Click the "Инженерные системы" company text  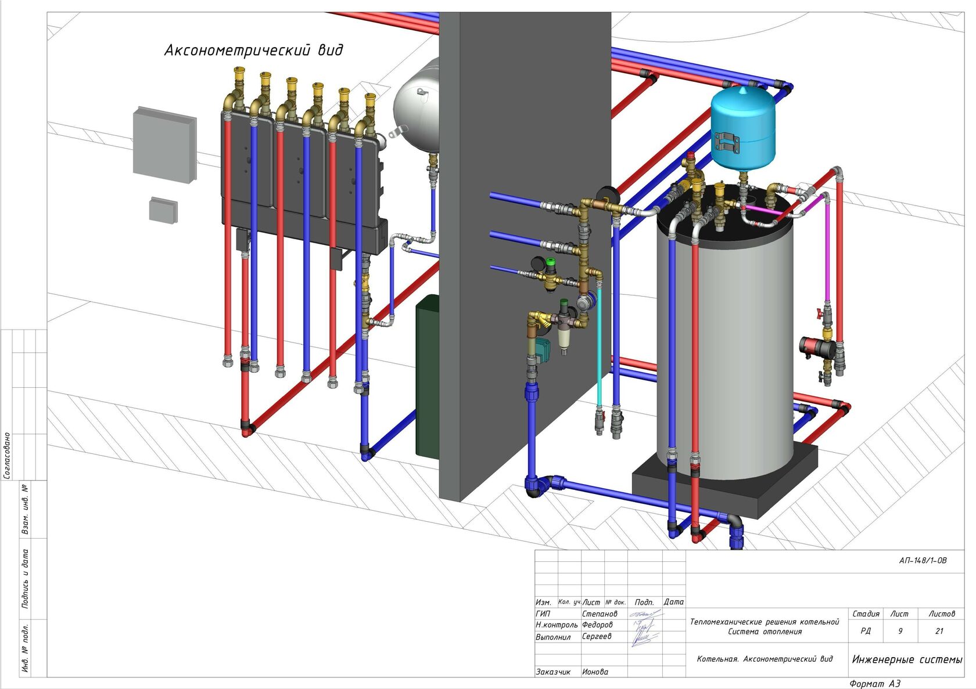point(906,660)
